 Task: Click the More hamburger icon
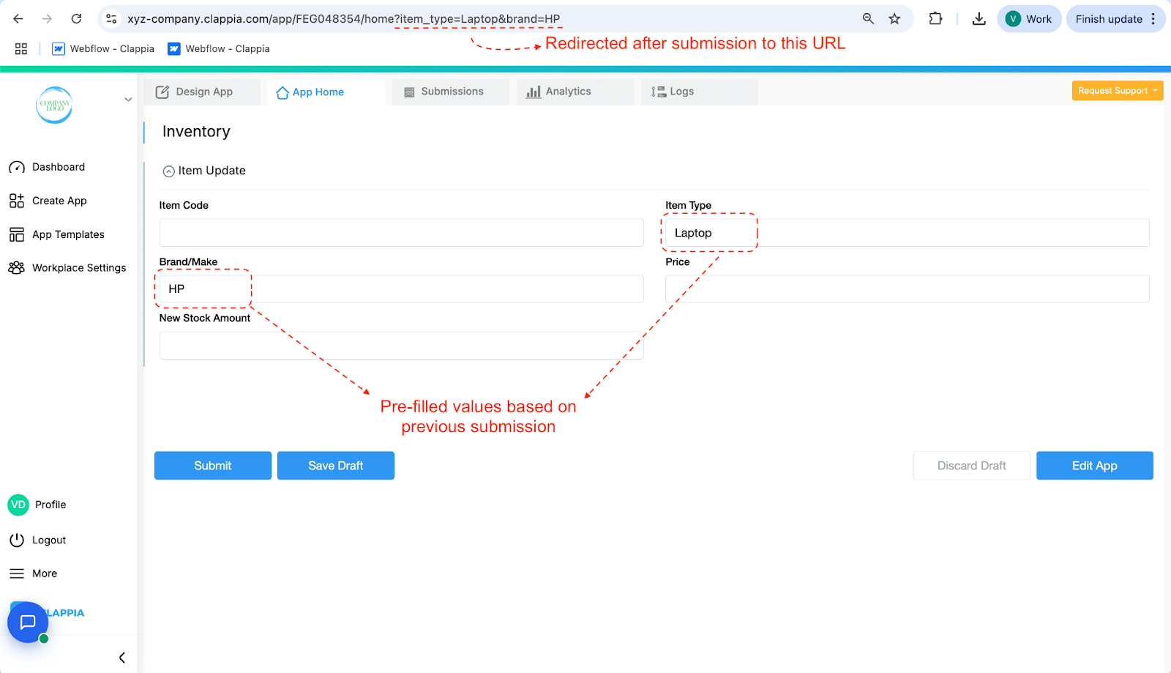tap(17, 573)
